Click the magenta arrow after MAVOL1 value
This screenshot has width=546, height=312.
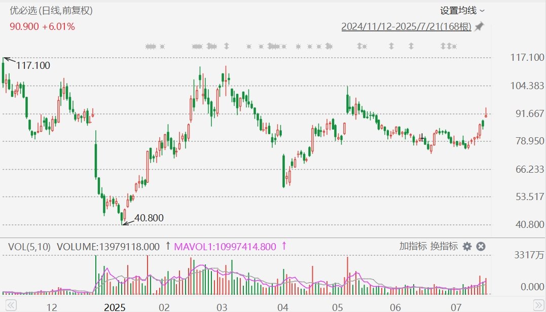point(284,247)
